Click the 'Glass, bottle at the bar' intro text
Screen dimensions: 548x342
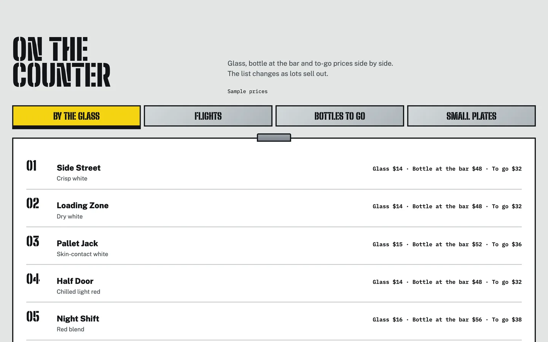pyautogui.click(x=310, y=68)
